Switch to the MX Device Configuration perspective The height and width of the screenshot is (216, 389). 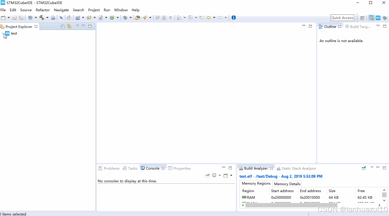[378, 18]
